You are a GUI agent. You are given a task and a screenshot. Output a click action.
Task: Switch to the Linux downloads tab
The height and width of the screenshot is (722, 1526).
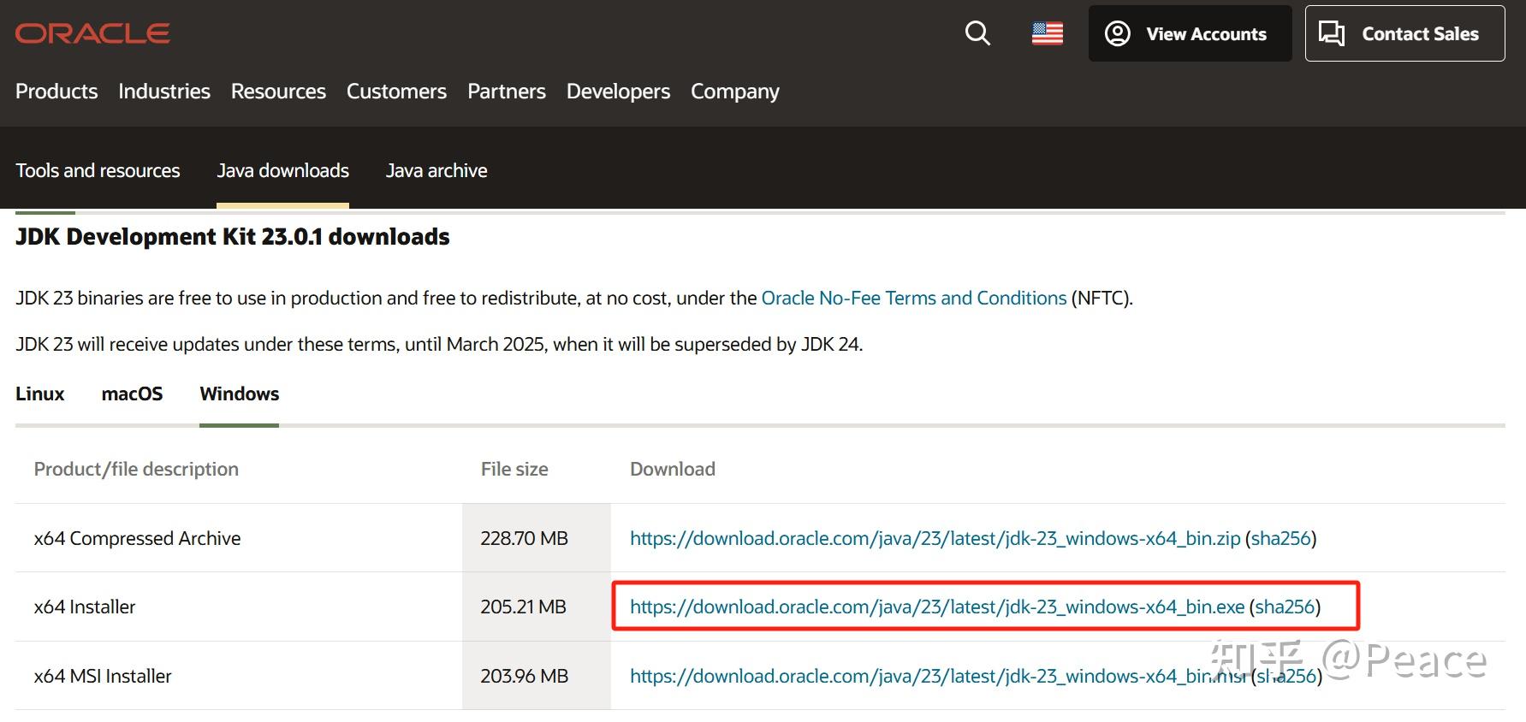click(40, 394)
